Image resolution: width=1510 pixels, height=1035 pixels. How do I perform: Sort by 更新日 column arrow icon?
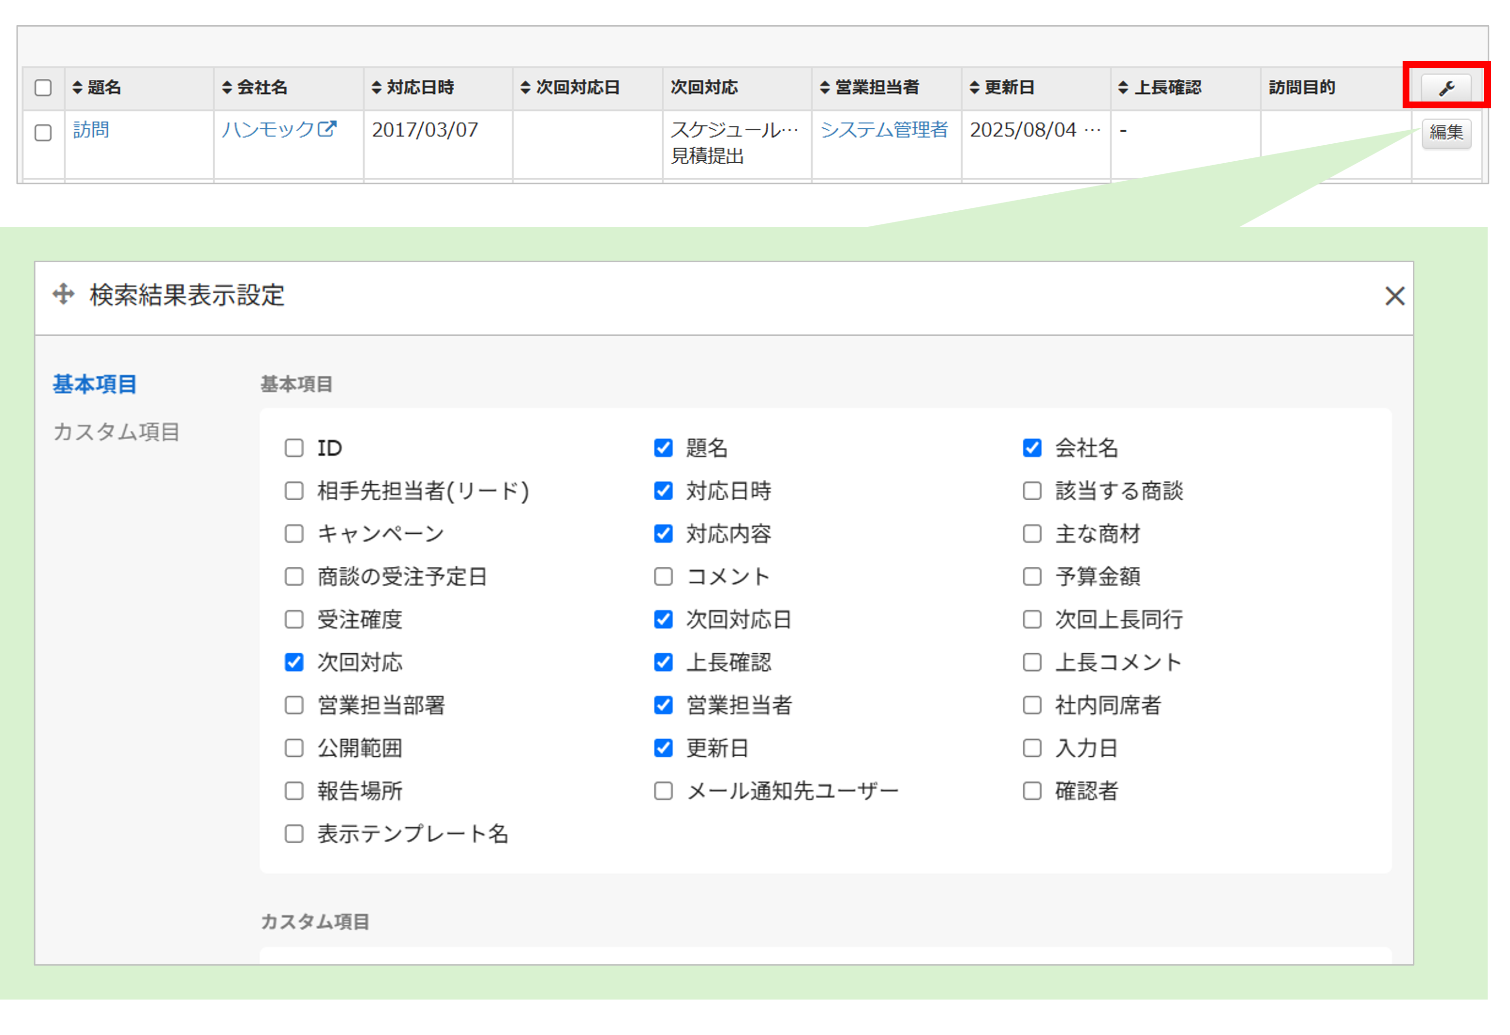pyautogui.click(x=974, y=87)
